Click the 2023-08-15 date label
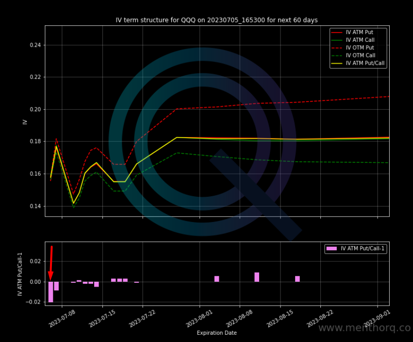Viewport: 413px width, 342px height. click(280, 319)
